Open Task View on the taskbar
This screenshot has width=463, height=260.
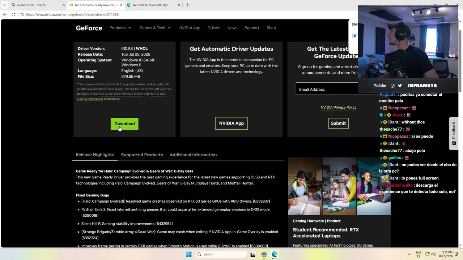click(x=253, y=254)
